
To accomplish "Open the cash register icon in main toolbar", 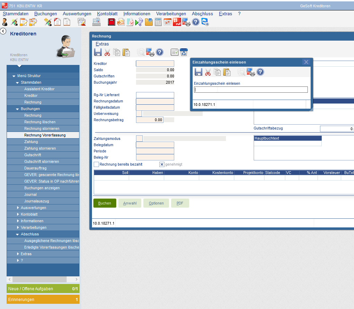I will (x=96, y=22).
